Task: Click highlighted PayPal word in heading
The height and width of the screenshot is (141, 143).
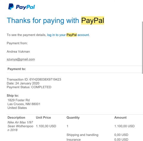Action: pos(93,21)
